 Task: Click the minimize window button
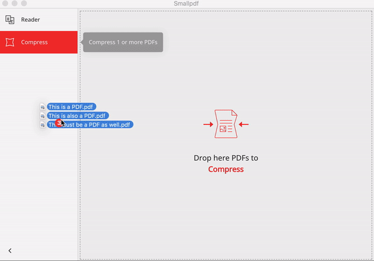coord(14,3)
